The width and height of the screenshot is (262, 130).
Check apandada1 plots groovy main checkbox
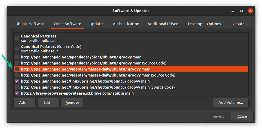click(17, 57)
